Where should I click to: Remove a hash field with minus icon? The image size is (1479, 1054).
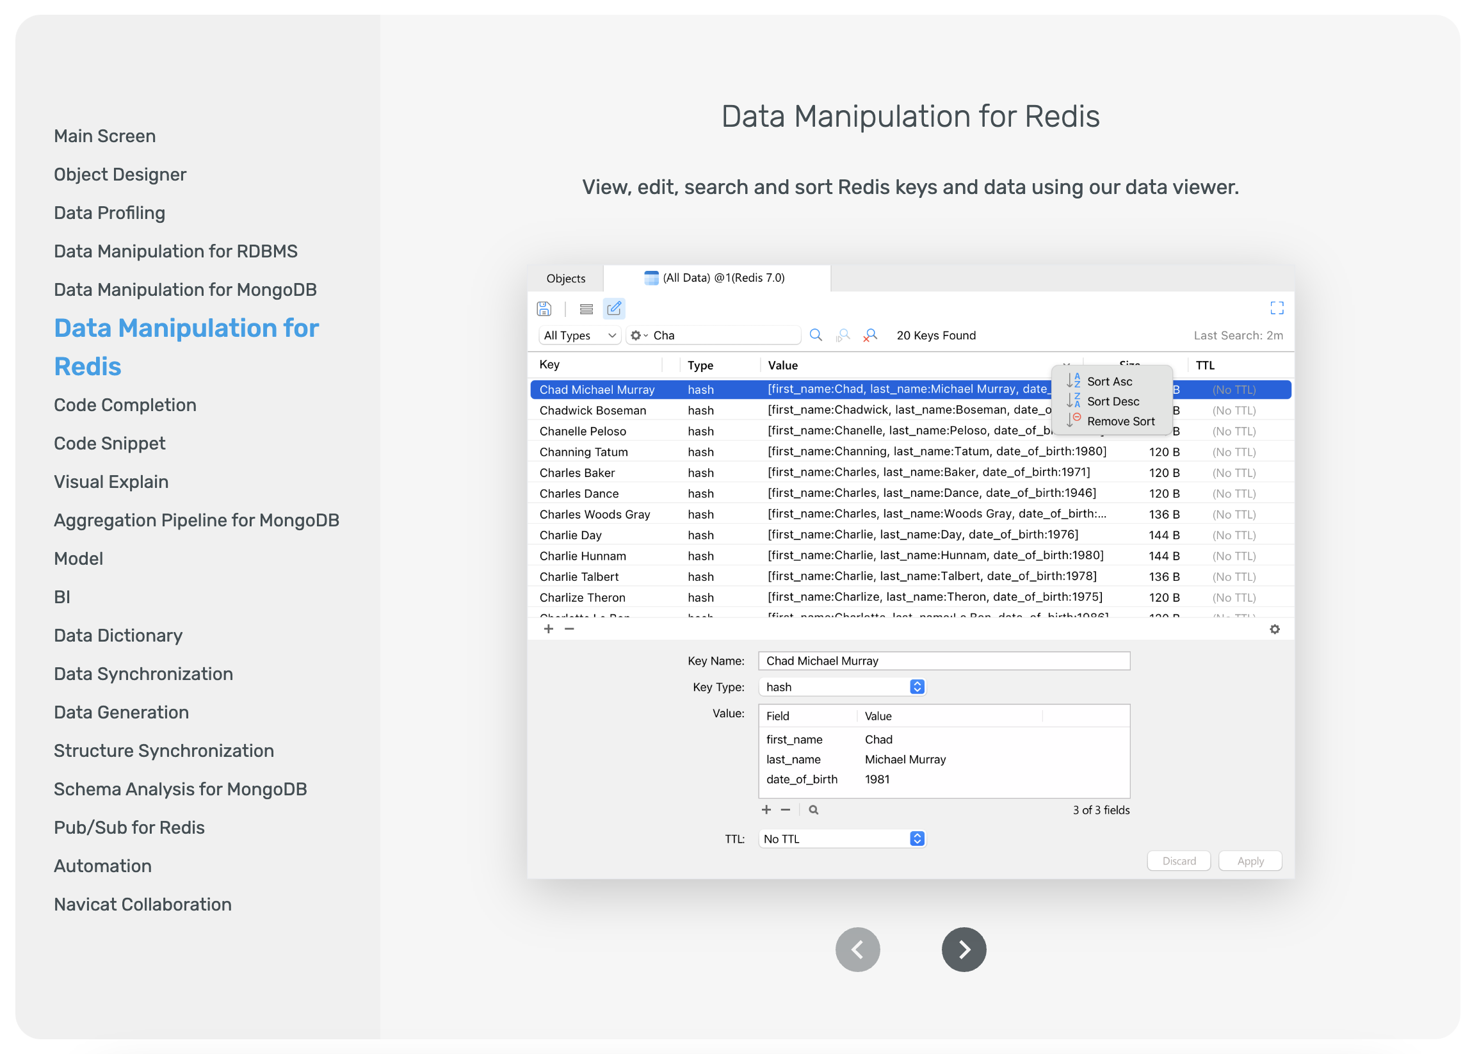pos(785,809)
